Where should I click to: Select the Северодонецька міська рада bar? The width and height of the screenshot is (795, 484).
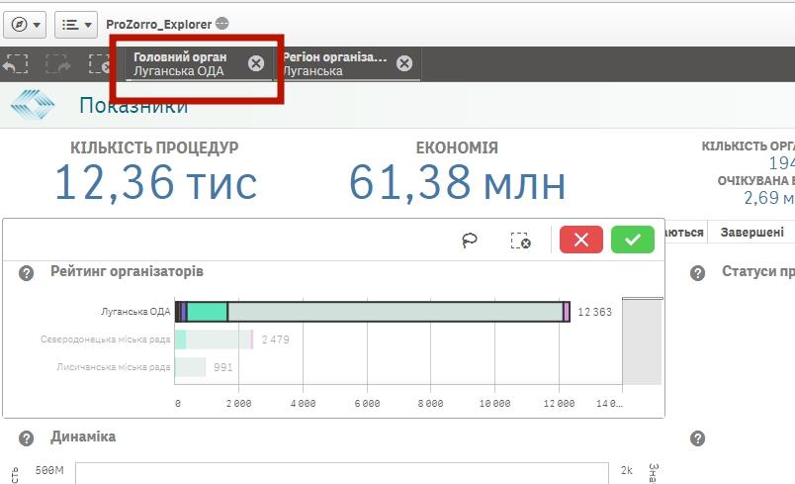pyautogui.click(x=213, y=339)
